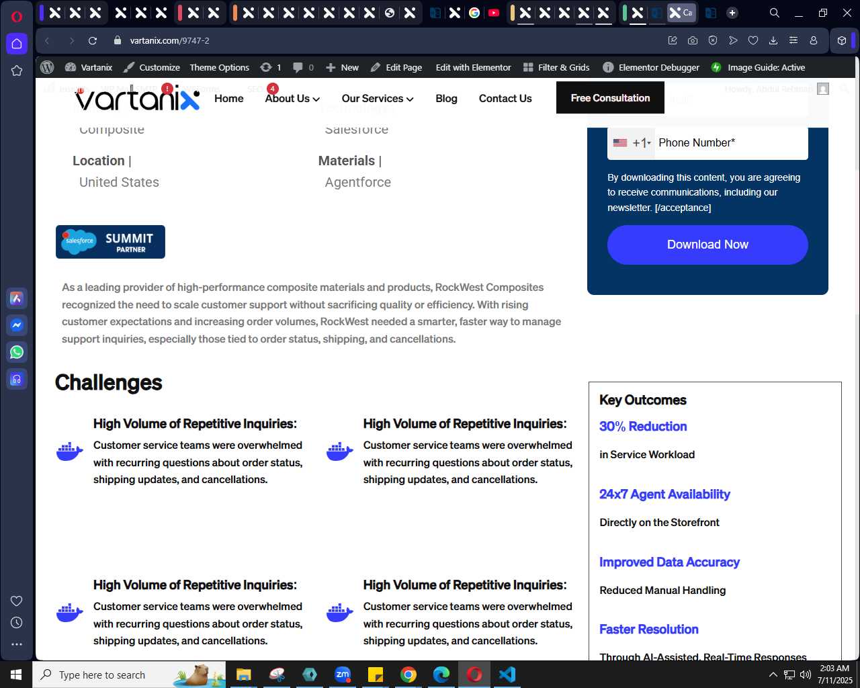The image size is (860, 688).
Task: Add page to bookmarks heart icon
Action: 753,40
